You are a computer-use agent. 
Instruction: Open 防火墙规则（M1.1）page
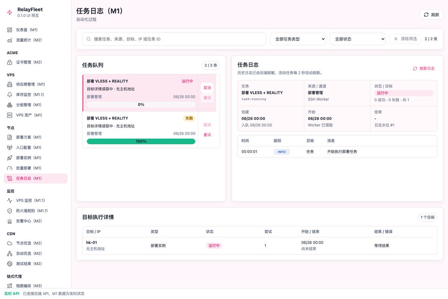pos(35,211)
